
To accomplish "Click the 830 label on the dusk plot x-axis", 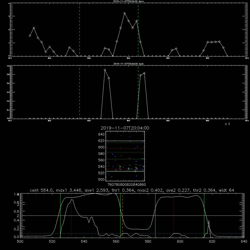I will (89, 121).
